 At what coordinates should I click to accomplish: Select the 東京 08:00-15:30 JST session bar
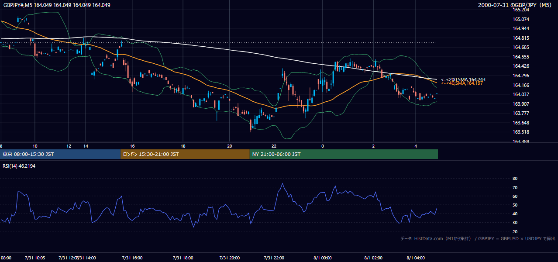(61, 154)
